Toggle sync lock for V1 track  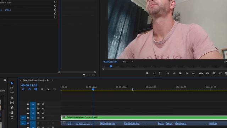pos(38,118)
